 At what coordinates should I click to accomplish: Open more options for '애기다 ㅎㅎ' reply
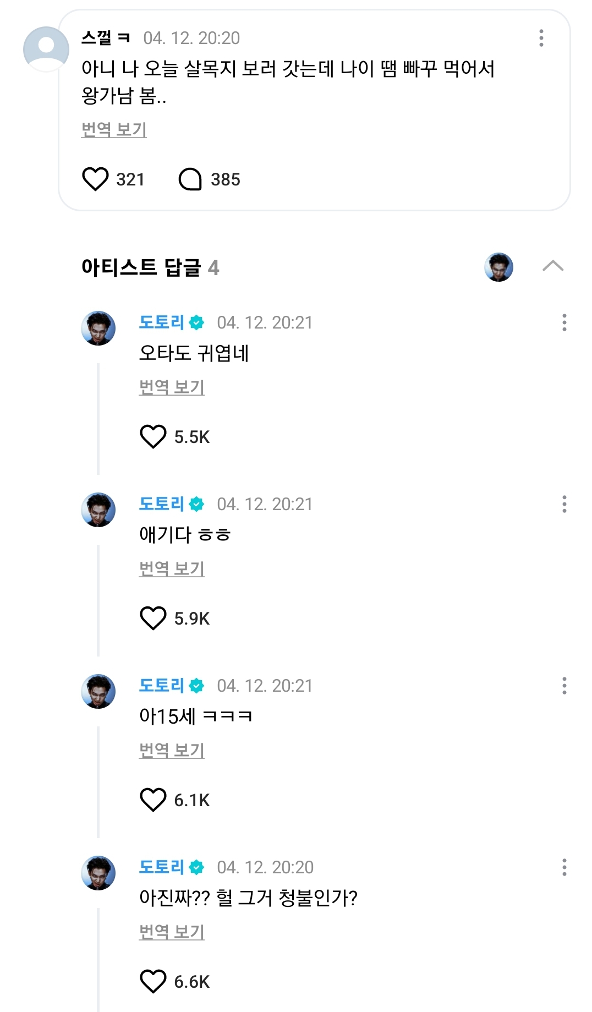564,504
